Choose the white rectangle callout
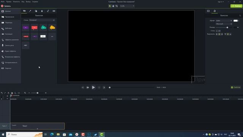Screen dimensions: 243x137 coord(43,37)
